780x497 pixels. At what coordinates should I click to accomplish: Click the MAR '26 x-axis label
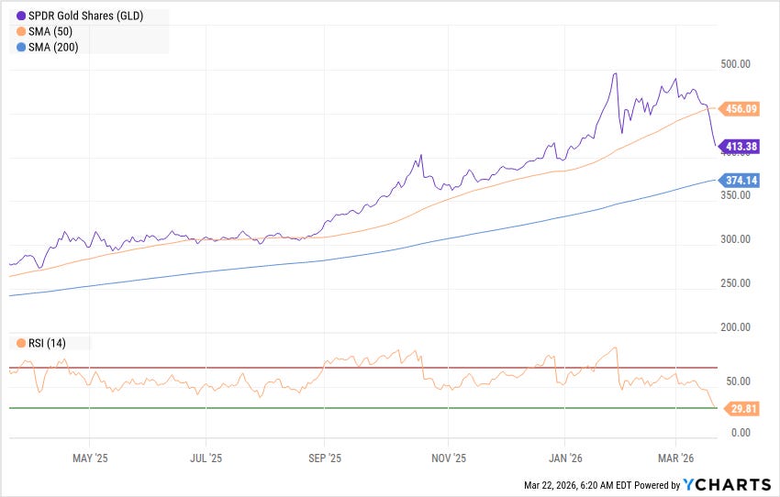point(676,458)
